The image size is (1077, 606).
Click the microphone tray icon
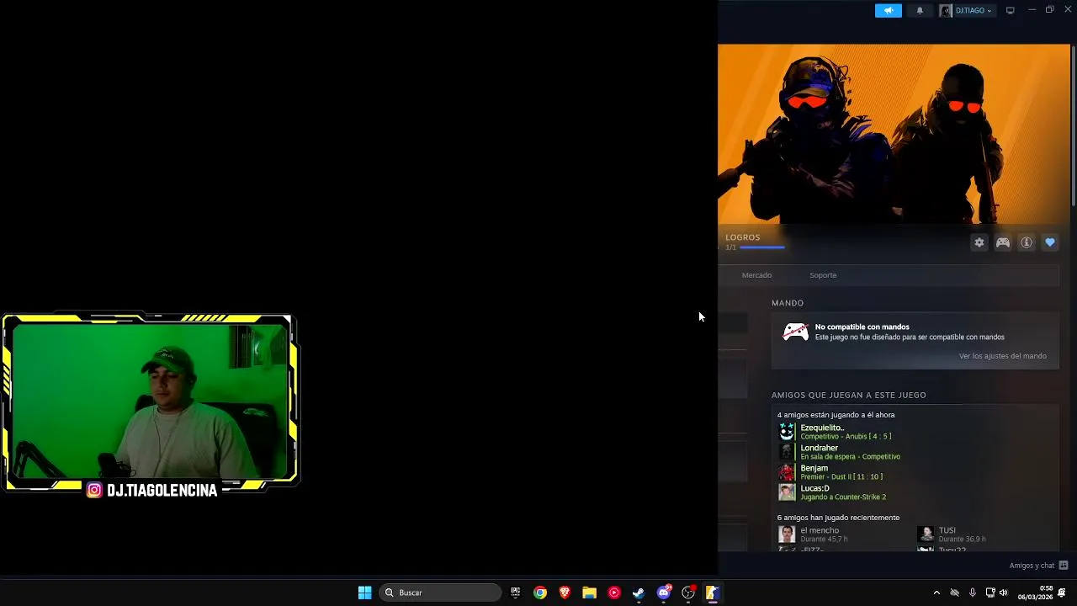[x=973, y=593]
